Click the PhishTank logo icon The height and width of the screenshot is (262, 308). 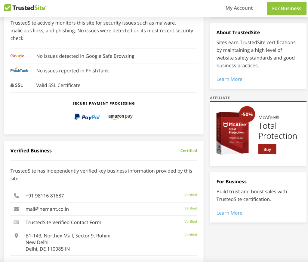[x=20, y=70]
